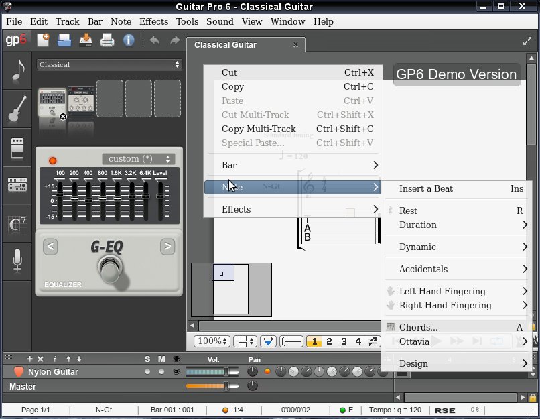
Task: Toggle the Nylon Guitar automation orange dot
Action: click(267, 371)
